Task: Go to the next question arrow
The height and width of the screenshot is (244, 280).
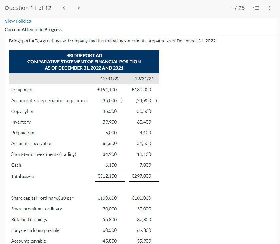Action: click(x=79, y=8)
